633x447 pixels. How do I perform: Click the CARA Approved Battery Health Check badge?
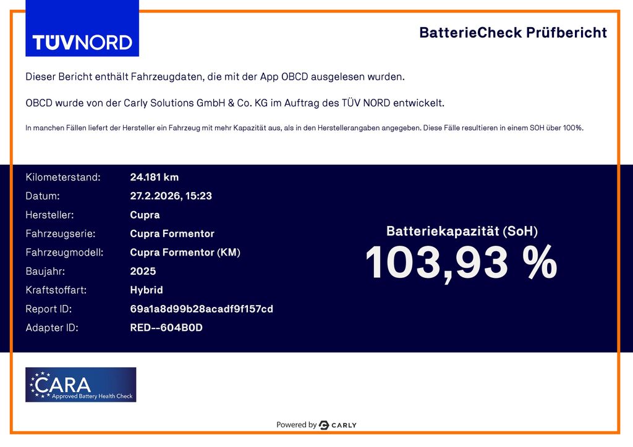80,385
